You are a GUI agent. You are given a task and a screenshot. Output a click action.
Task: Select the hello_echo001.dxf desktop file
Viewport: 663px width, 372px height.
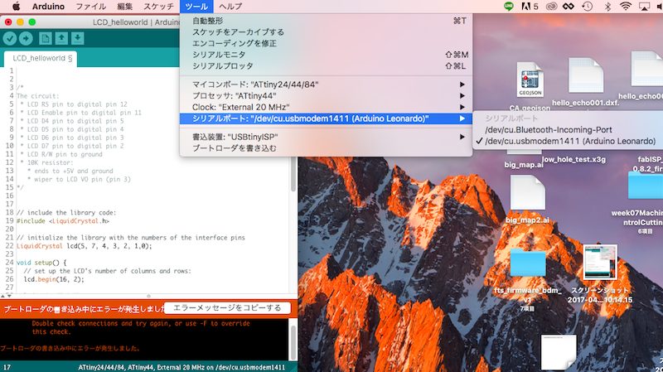(586, 75)
